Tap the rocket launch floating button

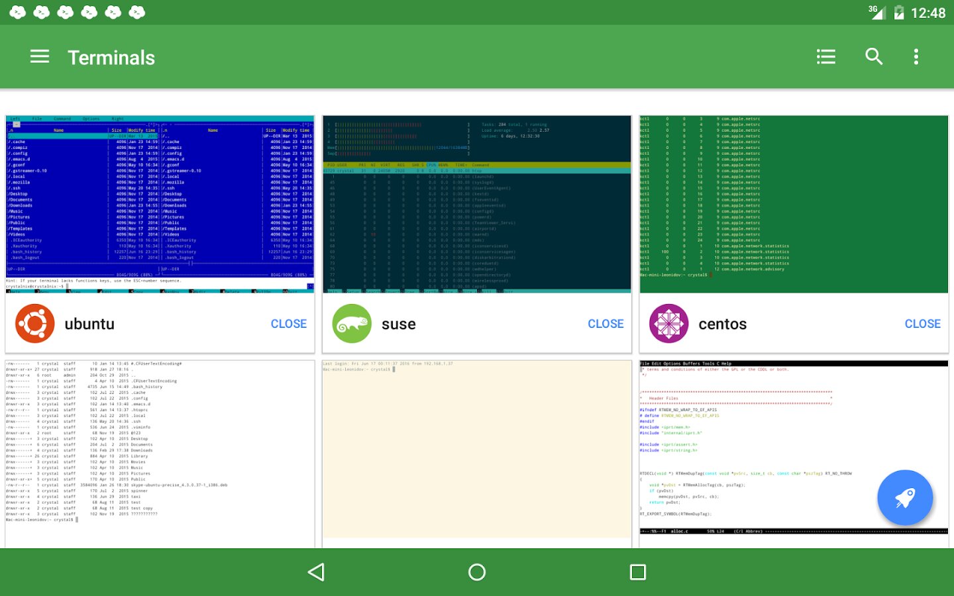904,498
